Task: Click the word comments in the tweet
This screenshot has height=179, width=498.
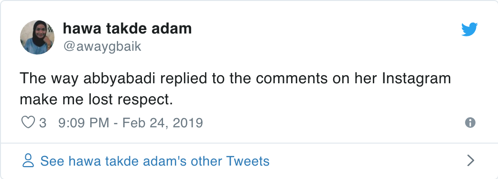Action: click(x=291, y=79)
